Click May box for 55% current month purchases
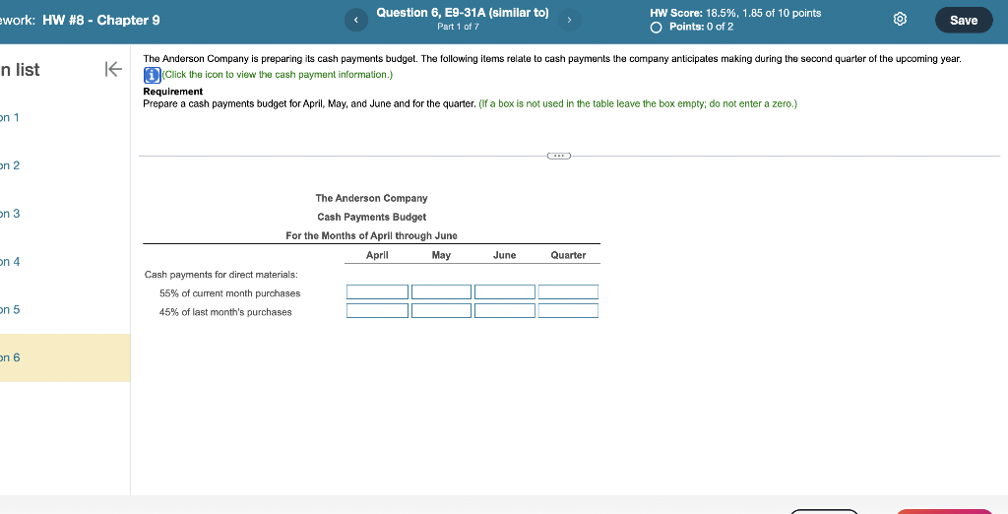Viewport: 1008px width, 514px height. click(x=441, y=292)
